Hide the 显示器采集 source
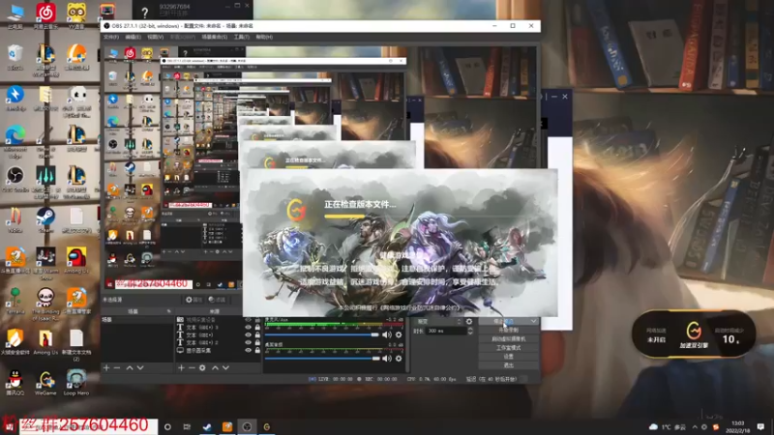The height and width of the screenshot is (435, 774). [x=249, y=351]
